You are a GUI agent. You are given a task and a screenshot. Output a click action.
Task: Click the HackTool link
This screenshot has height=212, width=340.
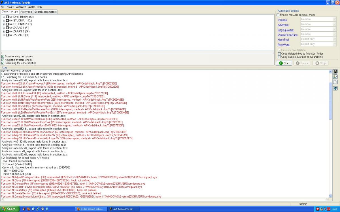pyautogui.click(x=284, y=40)
